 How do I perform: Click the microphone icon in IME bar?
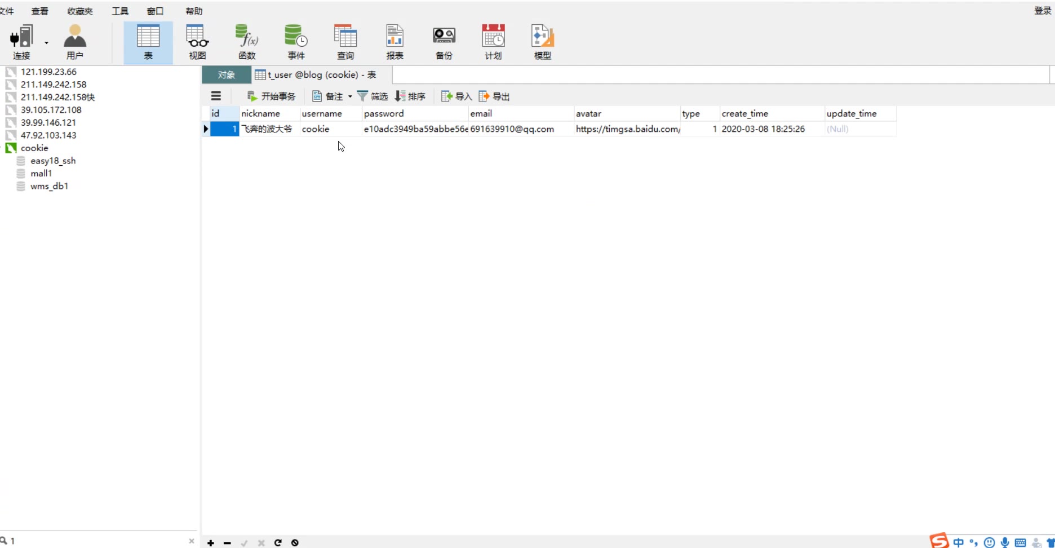[1005, 542]
